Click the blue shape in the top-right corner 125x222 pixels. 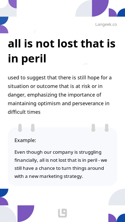[122, 13]
